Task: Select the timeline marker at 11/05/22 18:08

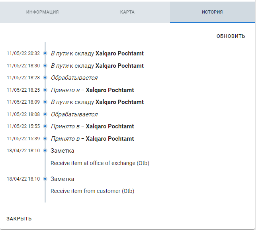Action: [45, 114]
